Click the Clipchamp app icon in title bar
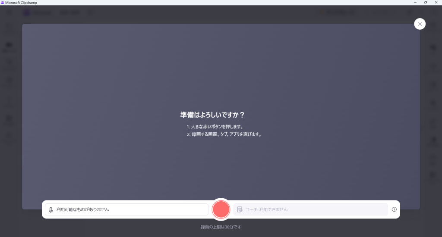The image size is (442, 237). (x=3, y=3)
